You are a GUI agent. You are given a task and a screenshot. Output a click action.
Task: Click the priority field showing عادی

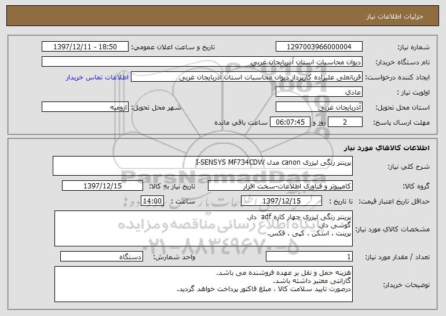click(319, 92)
